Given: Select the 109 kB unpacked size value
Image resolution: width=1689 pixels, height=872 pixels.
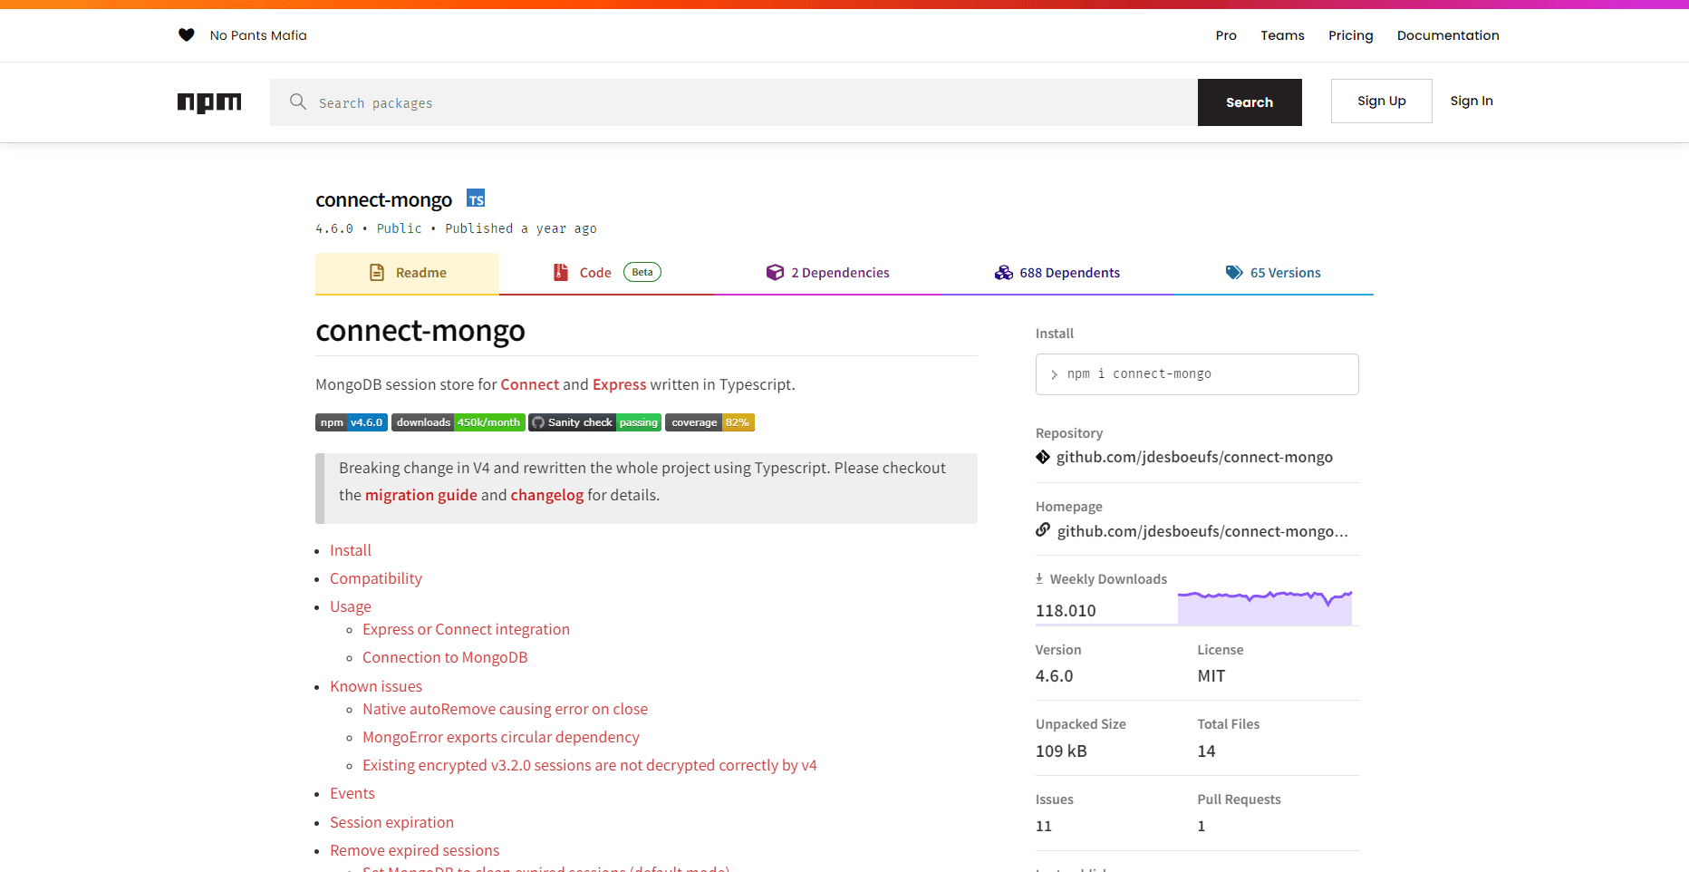Looking at the screenshot, I should click(x=1061, y=751).
